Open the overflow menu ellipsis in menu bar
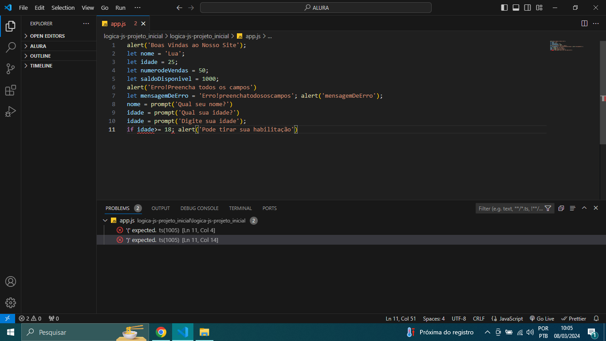This screenshot has height=341, width=606. pos(138,8)
